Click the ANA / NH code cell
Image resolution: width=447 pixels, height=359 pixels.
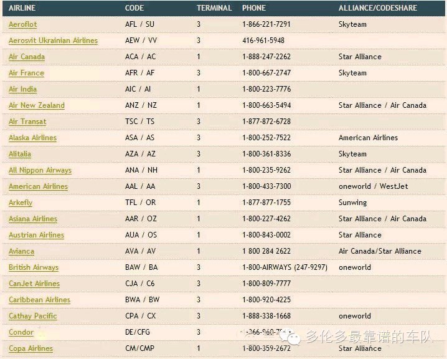(x=141, y=170)
